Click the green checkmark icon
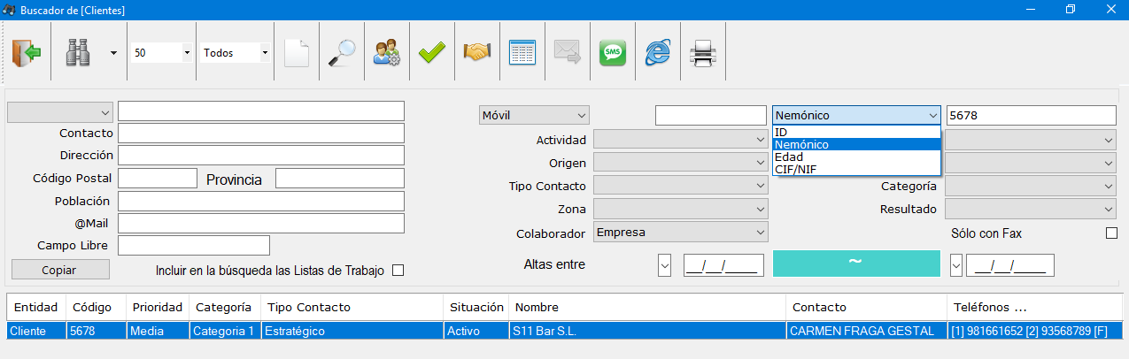The image size is (1129, 359). pos(432,53)
